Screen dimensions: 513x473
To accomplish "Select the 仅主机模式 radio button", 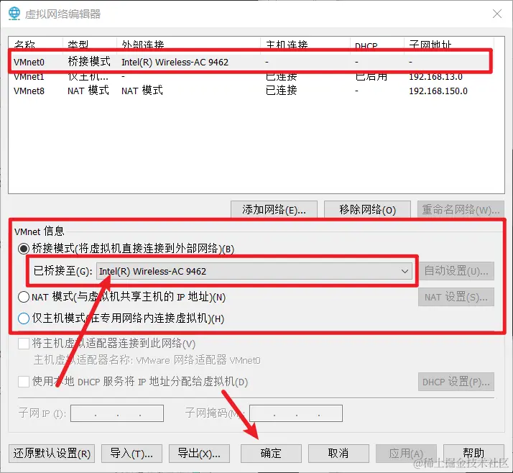I will (24, 318).
